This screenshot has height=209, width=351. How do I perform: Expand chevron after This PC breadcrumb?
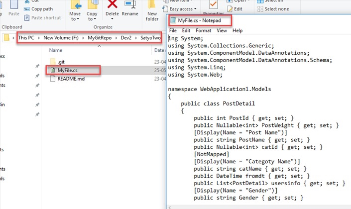tap(39, 38)
